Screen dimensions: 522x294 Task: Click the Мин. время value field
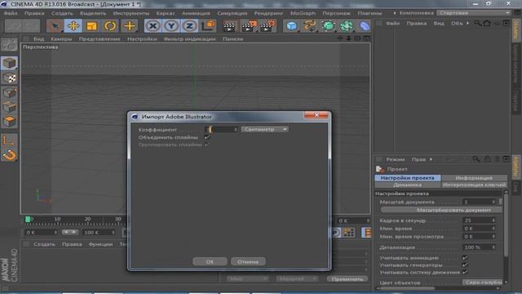(x=476, y=229)
